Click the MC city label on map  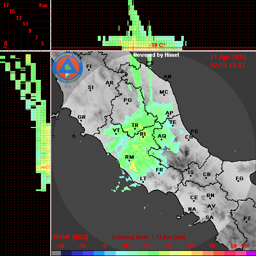[164, 92]
